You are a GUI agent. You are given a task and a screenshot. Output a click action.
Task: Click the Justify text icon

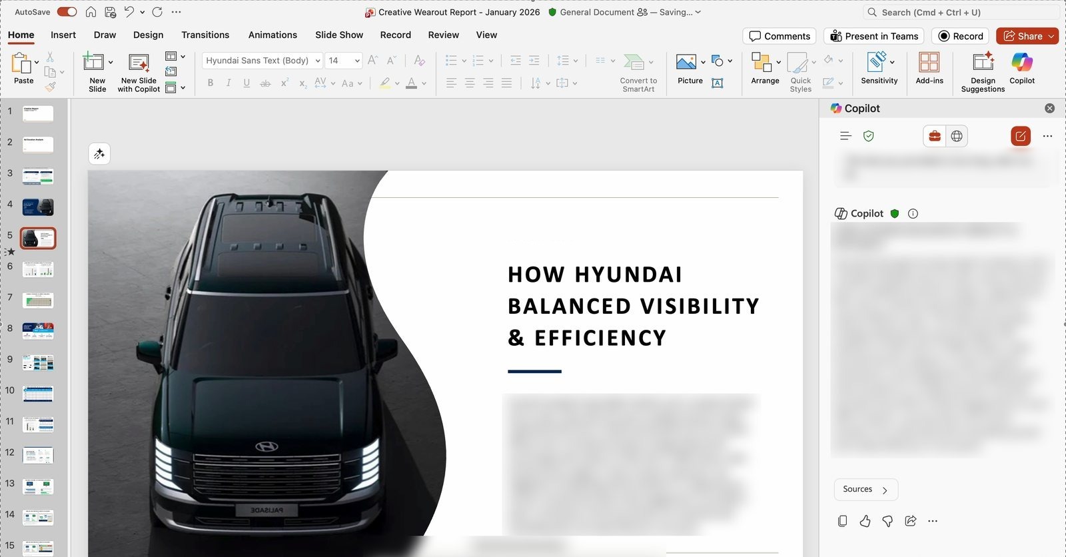(506, 83)
